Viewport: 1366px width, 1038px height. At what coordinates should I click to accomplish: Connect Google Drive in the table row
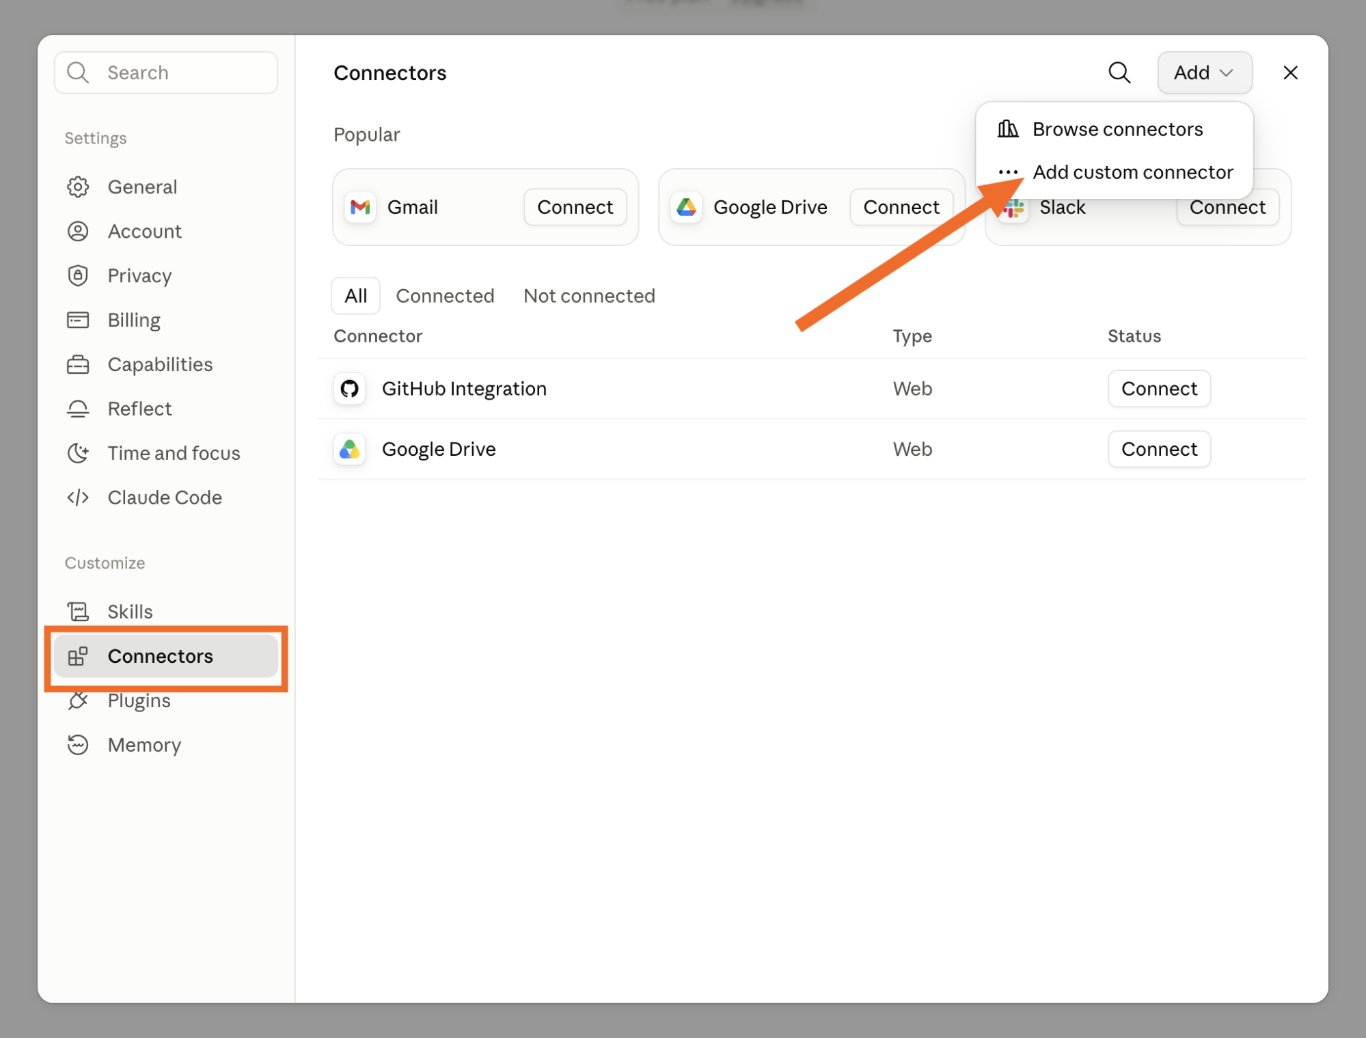click(1159, 449)
